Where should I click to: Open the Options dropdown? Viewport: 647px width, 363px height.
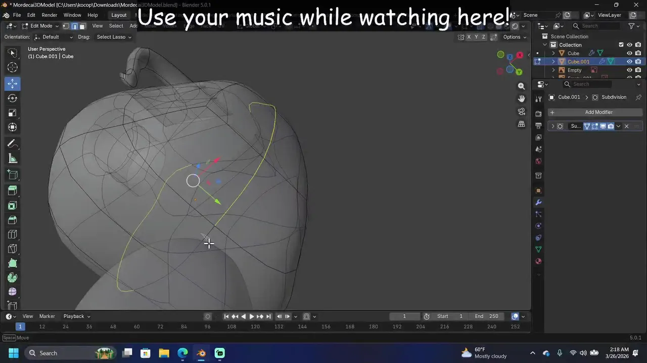(515, 37)
